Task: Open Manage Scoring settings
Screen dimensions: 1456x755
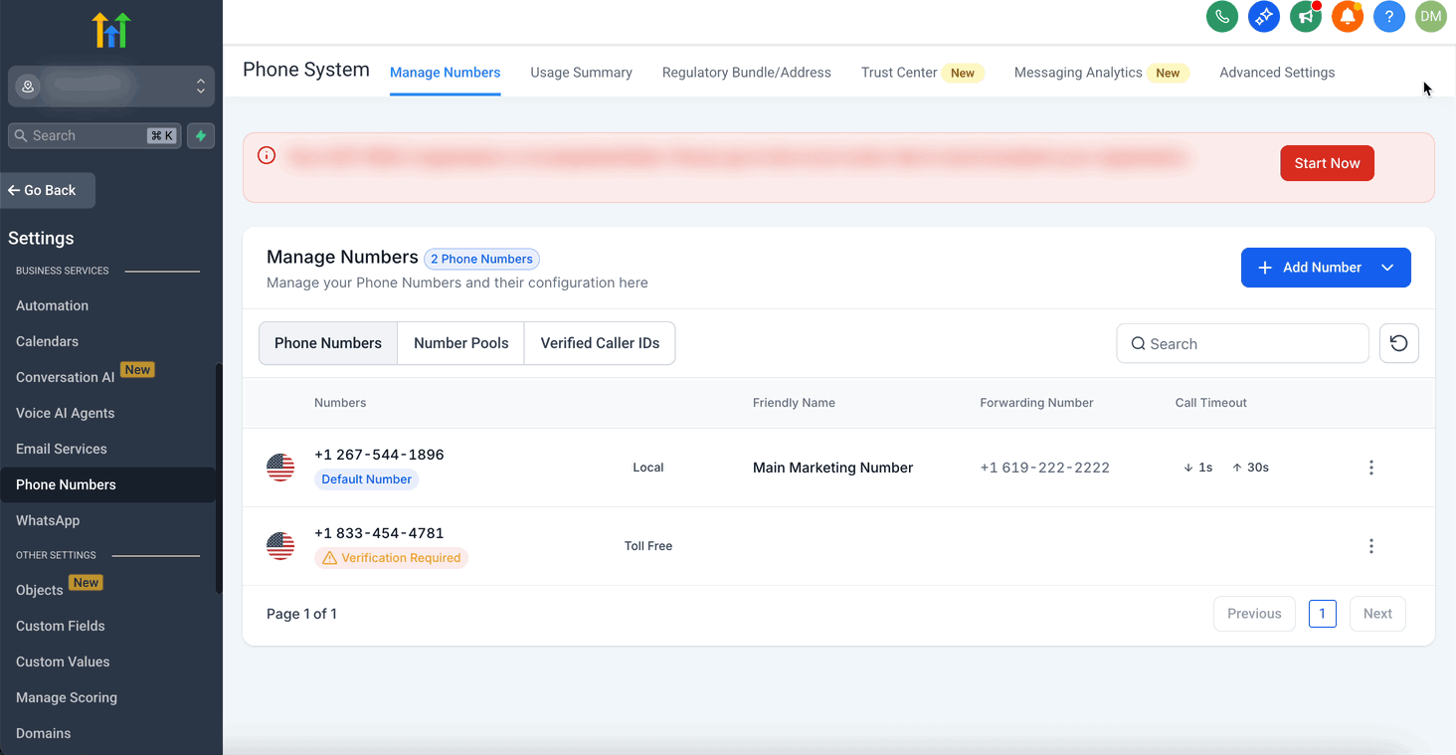Action: click(x=67, y=697)
